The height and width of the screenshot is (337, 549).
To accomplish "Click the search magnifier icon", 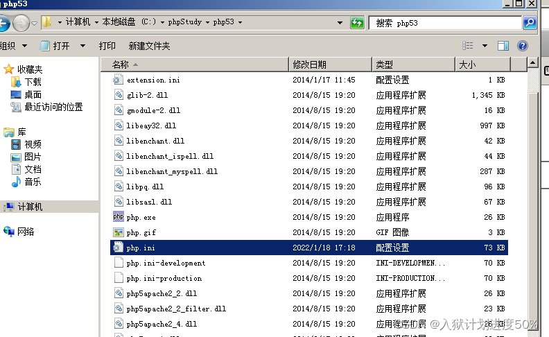I will [x=530, y=23].
